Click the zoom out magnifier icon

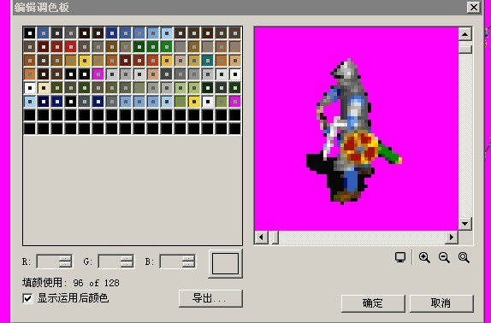pyautogui.click(x=444, y=258)
